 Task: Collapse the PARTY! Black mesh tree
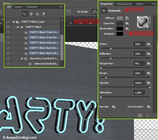[x=18, y=27]
